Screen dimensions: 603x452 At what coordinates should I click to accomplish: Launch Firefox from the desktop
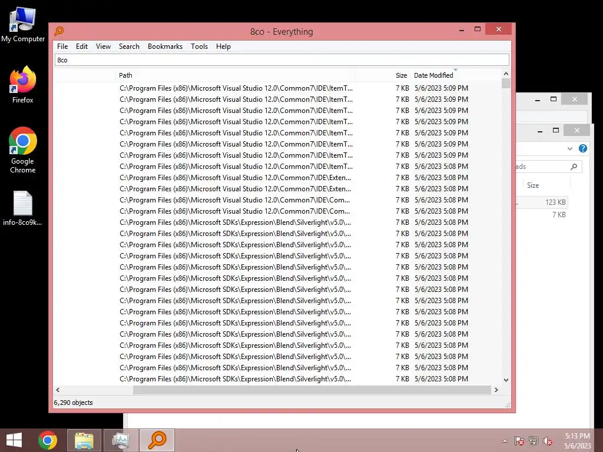[23, 85]
